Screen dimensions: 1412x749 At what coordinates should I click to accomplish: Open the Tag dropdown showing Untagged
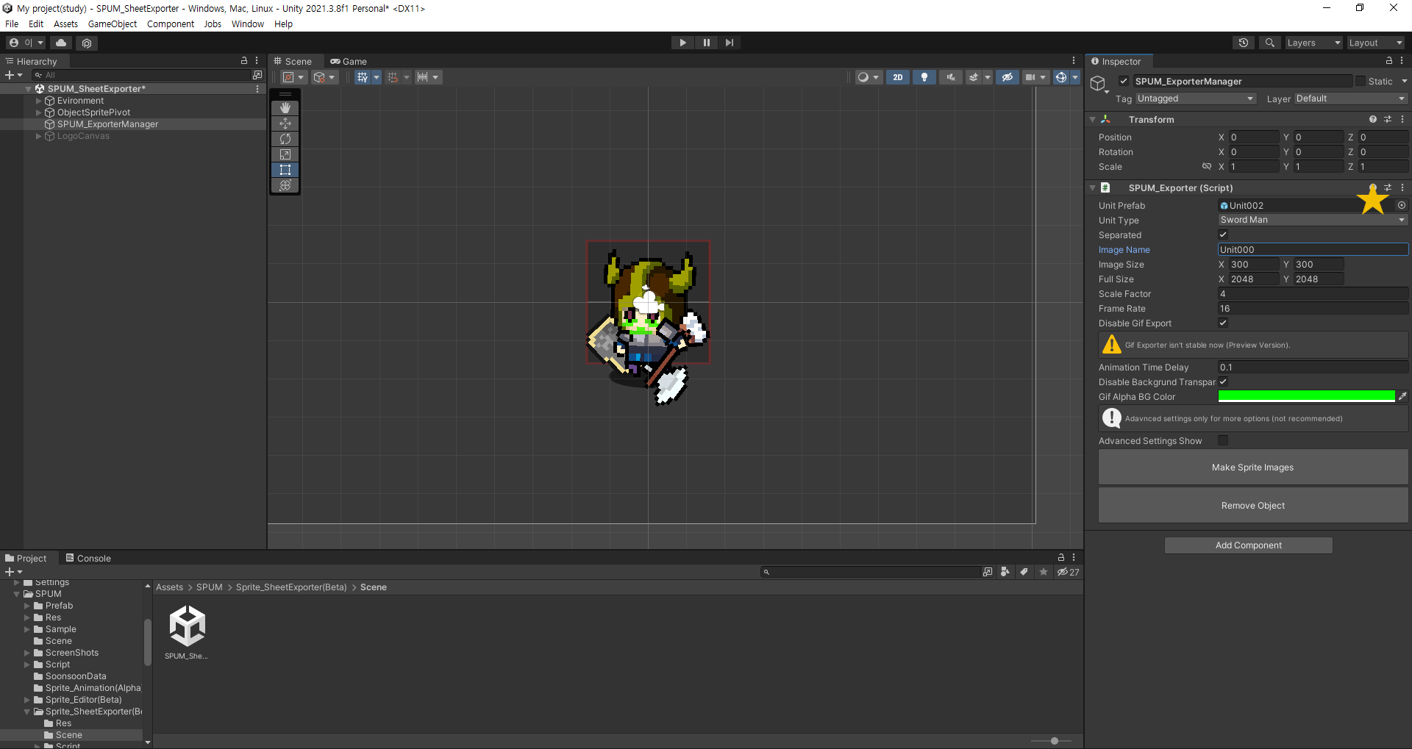[x=1196, y=98]
